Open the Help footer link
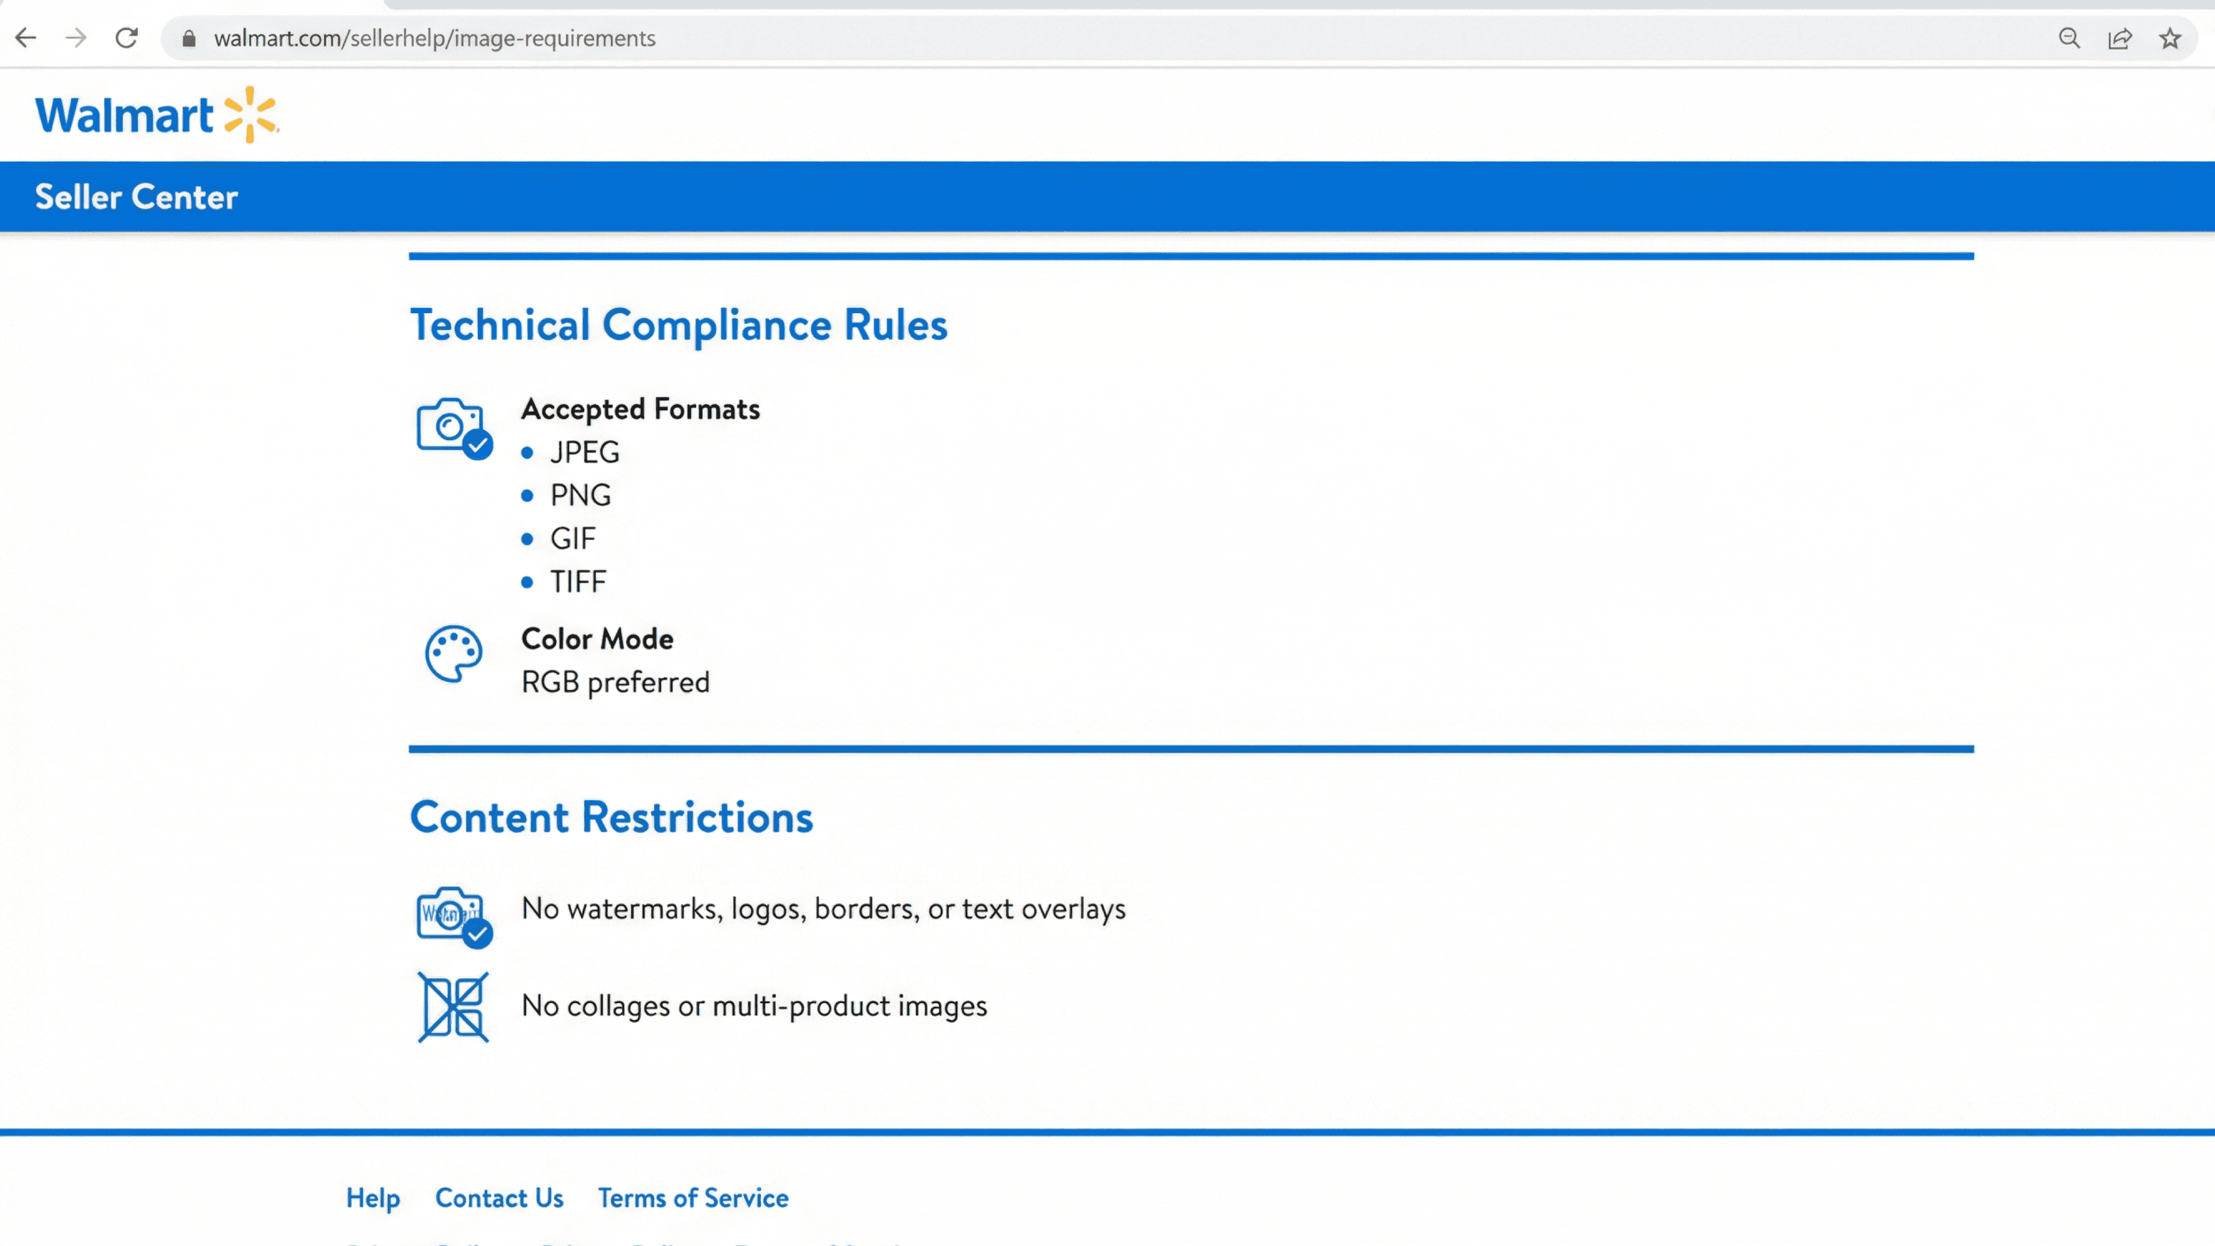The image size is (2215, 1246). click(372, 1198)
